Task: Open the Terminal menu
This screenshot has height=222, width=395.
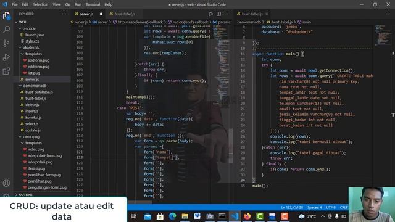Action: click(93, 4)
